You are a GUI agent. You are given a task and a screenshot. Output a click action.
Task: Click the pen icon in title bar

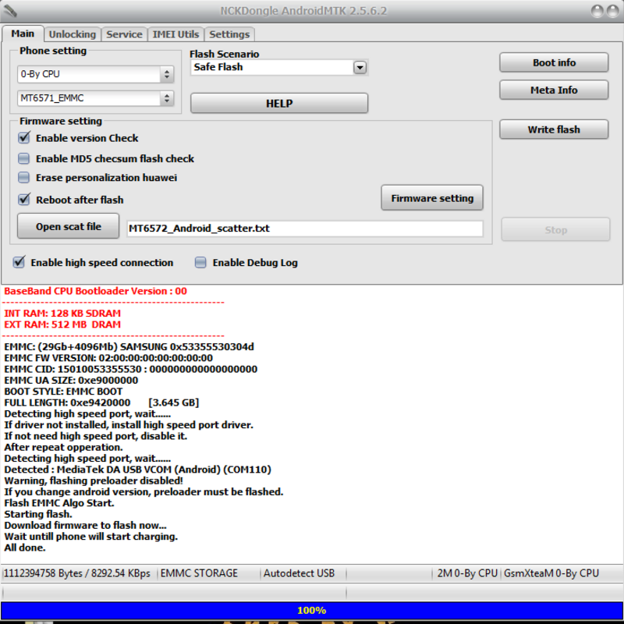click(9, 10)
